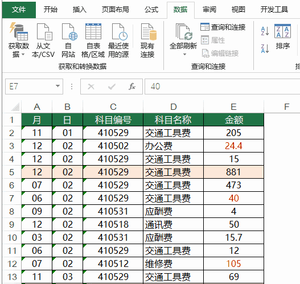Open the File (文件) tab
The width and height of the screenshot is (300, 284).
[19, 10]
